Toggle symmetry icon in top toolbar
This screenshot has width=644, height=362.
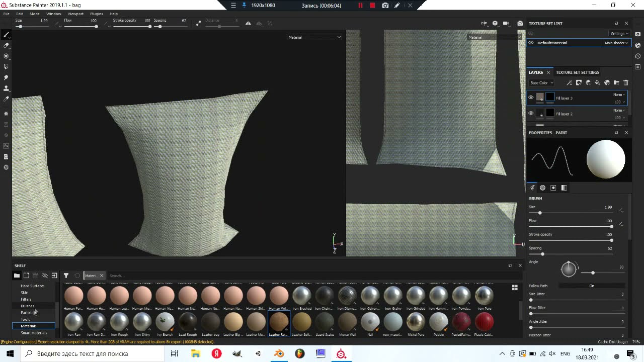click(248, 23)
